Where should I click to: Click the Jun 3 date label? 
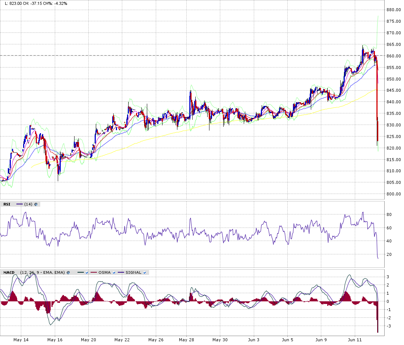pos(253,340)
